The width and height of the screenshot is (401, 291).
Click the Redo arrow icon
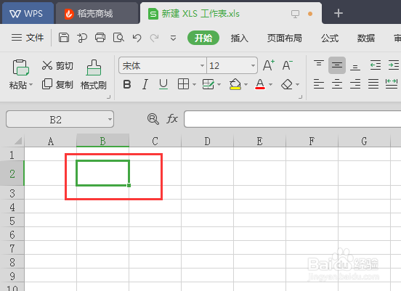(155, 38)
